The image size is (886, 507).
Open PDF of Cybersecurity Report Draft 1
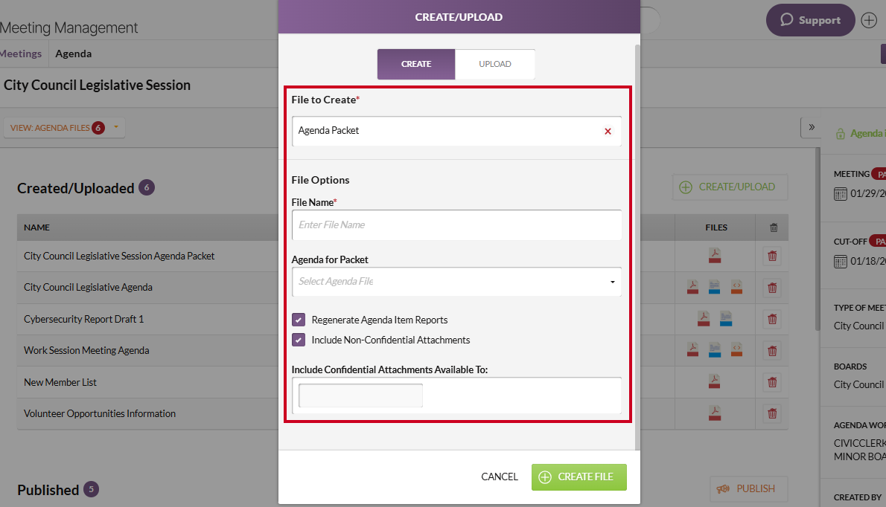click(x=704, y=319)
